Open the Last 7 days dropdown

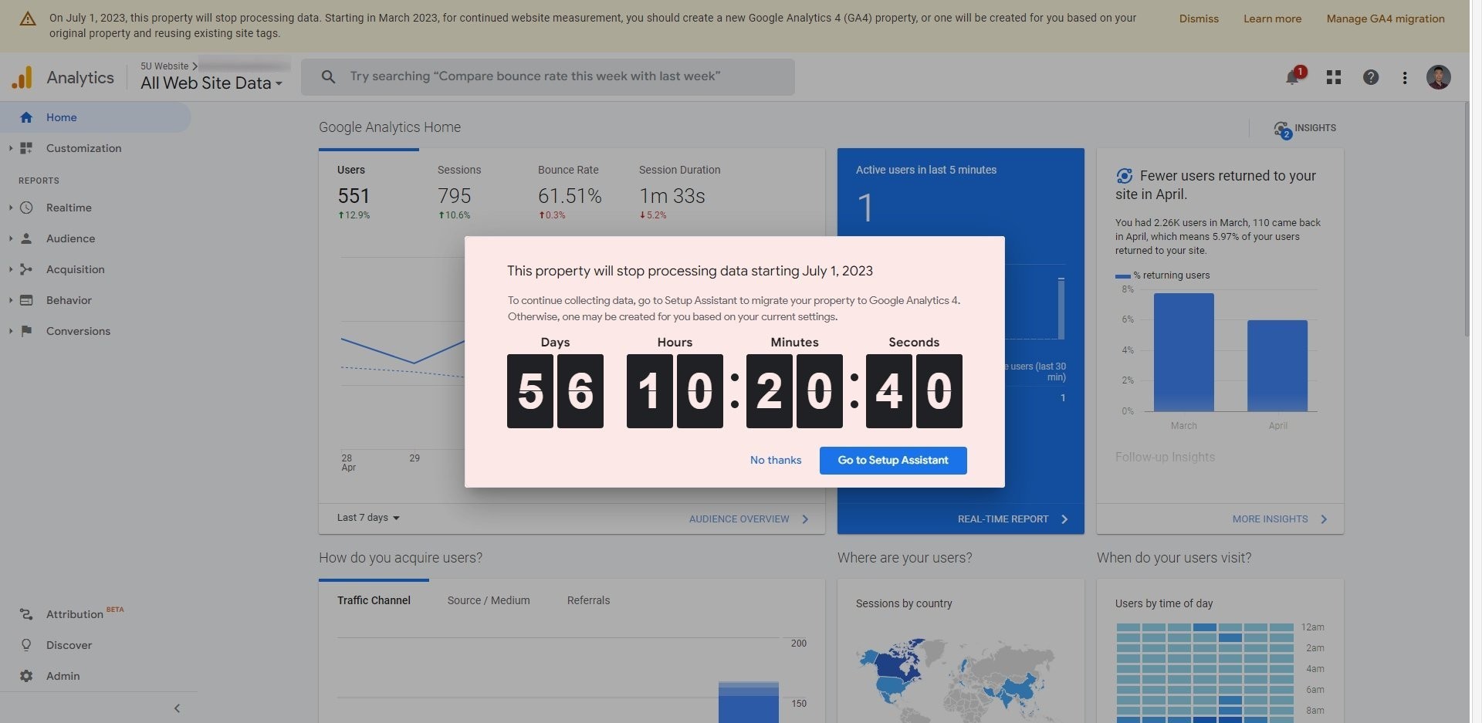[368, 518]
